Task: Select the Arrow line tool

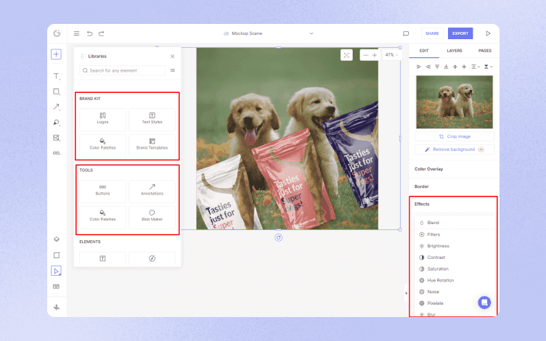Action: click(56, 107)
